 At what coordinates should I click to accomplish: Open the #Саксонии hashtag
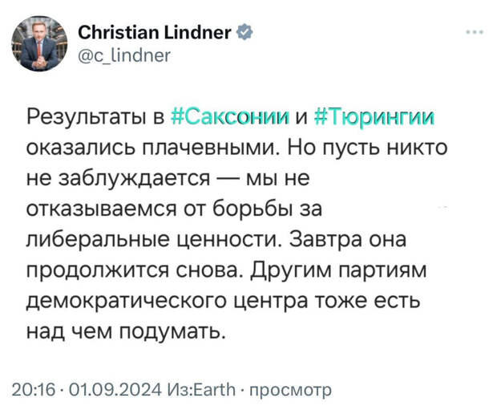[x=230, y=117]
